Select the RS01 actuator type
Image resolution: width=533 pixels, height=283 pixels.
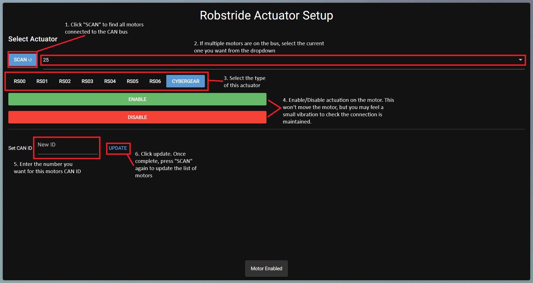point(42,81)
